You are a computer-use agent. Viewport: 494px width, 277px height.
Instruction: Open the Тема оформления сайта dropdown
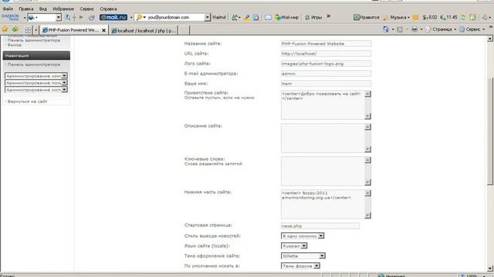click(x=303, y=256)
